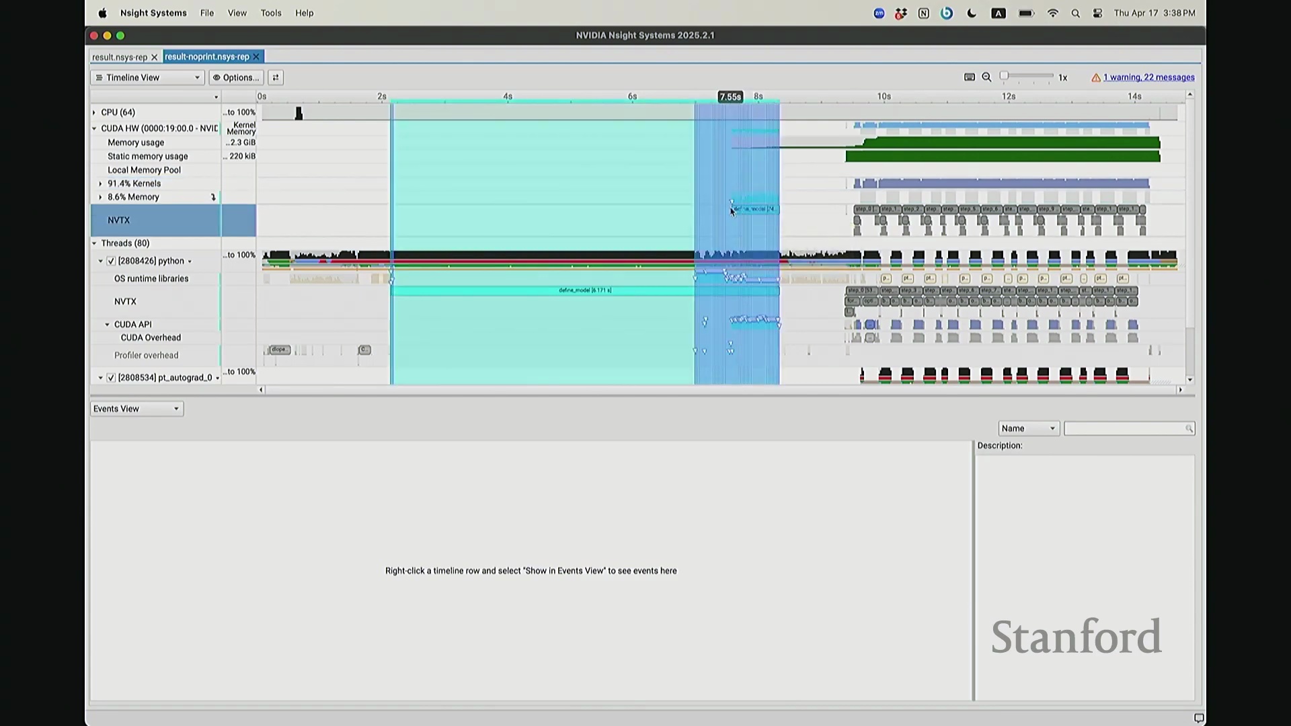The height and width of the screenshot is (726, 1291).
Task: Switch to the result.nsys-rep tab
Action: click(x=120, y=57)
